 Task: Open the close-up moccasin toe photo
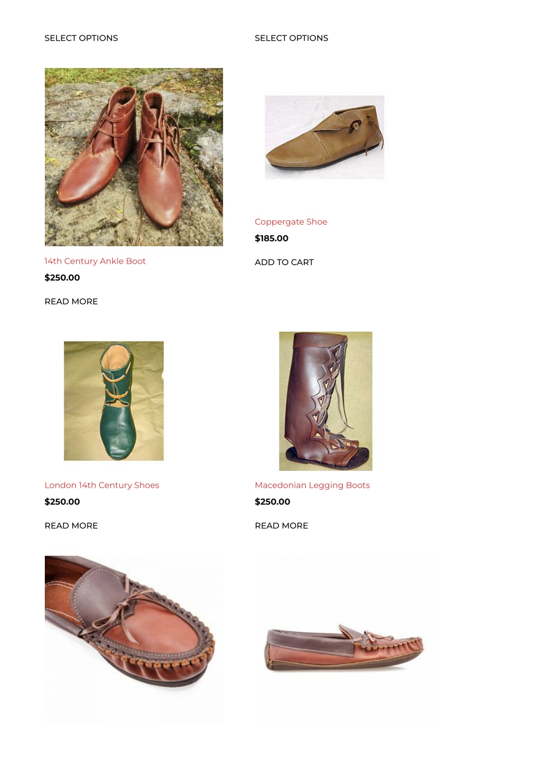134,641
